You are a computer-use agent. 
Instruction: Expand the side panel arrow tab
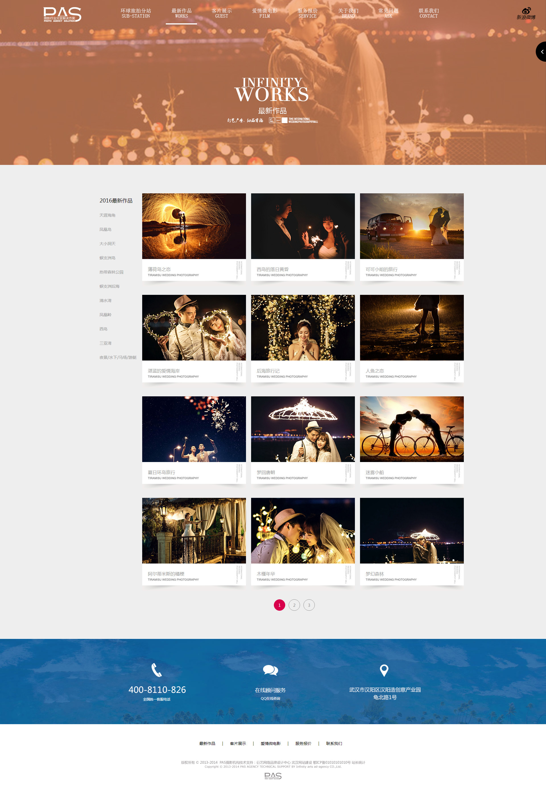541,52
